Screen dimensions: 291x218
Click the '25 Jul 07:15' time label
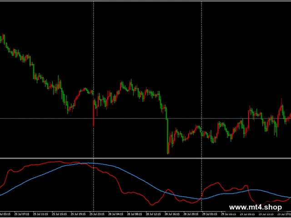click(22, 214)
